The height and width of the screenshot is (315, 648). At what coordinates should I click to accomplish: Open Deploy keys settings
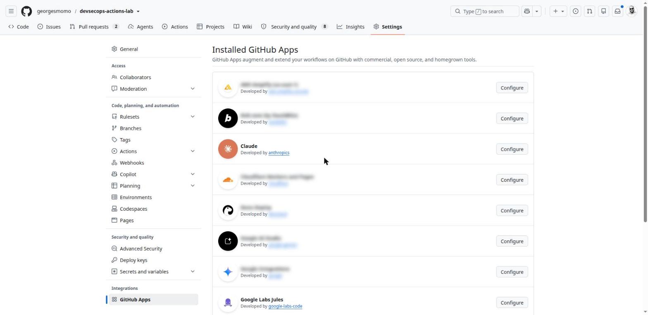tap(153, 260)
